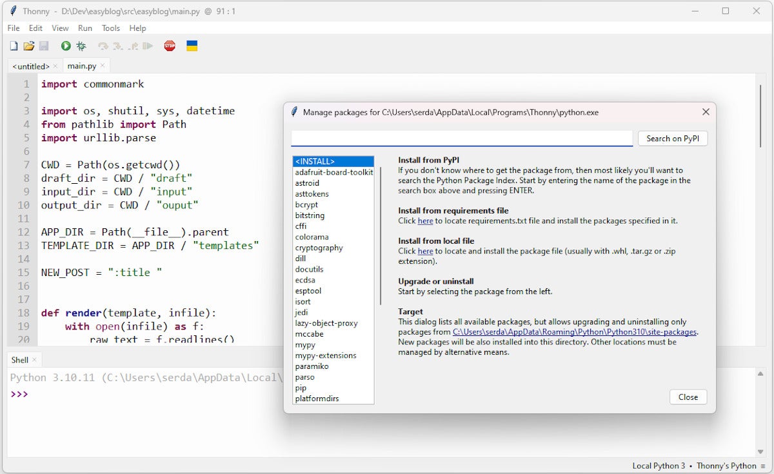Select the mypy package
The image size is (774, 474).
tap(333, 344)
